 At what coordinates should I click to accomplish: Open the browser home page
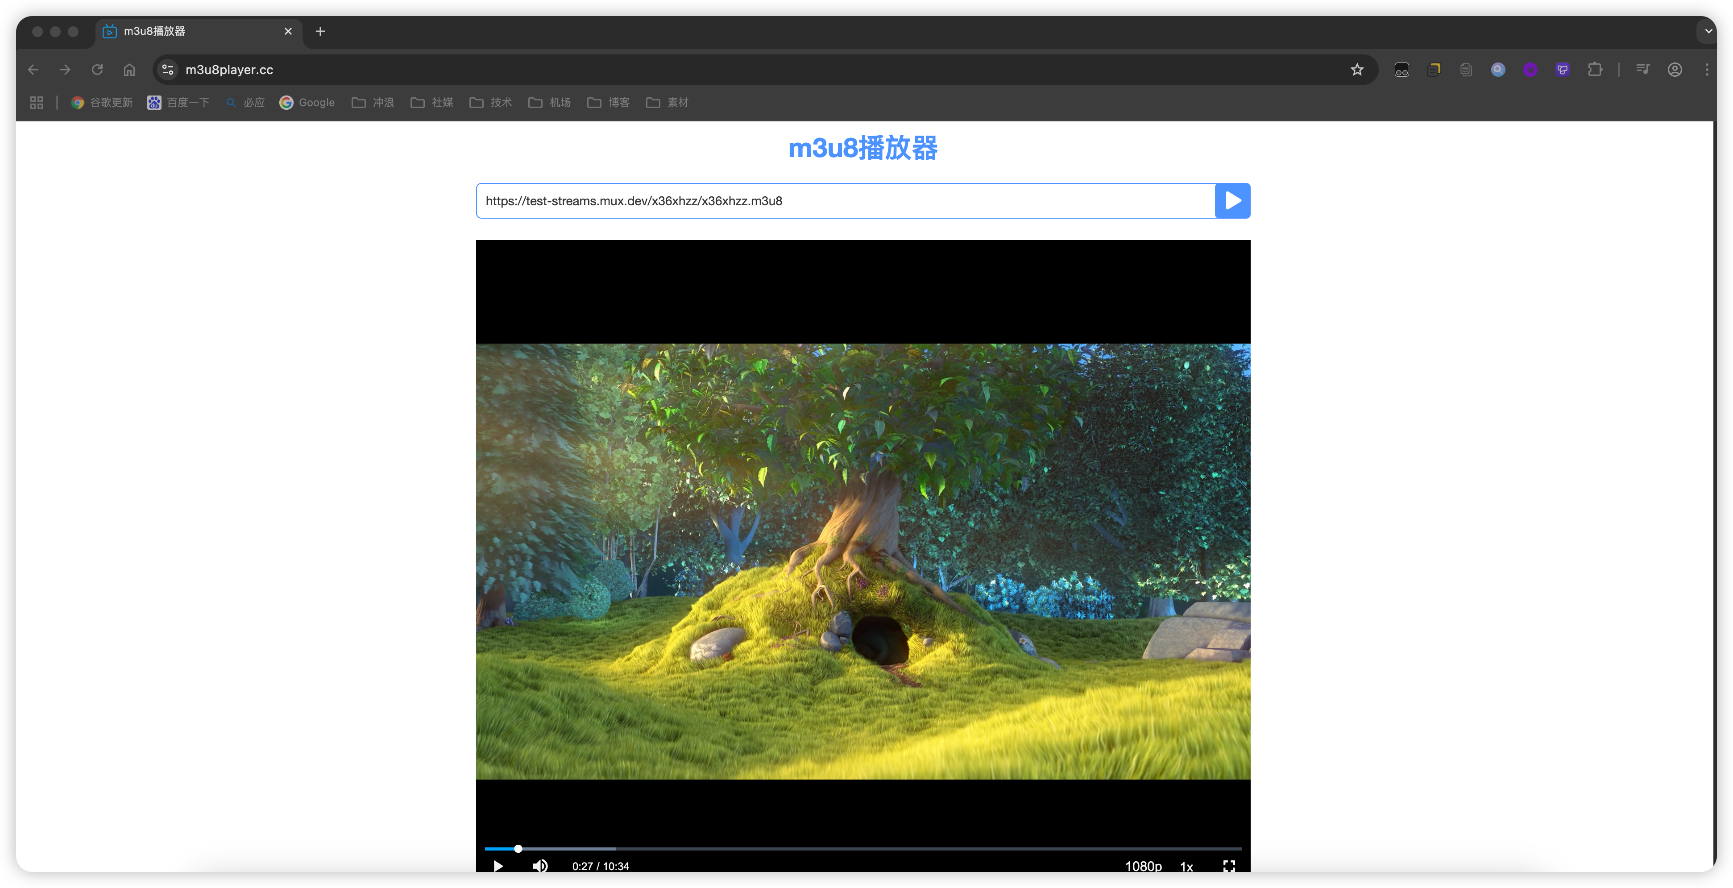coord(129,69)
